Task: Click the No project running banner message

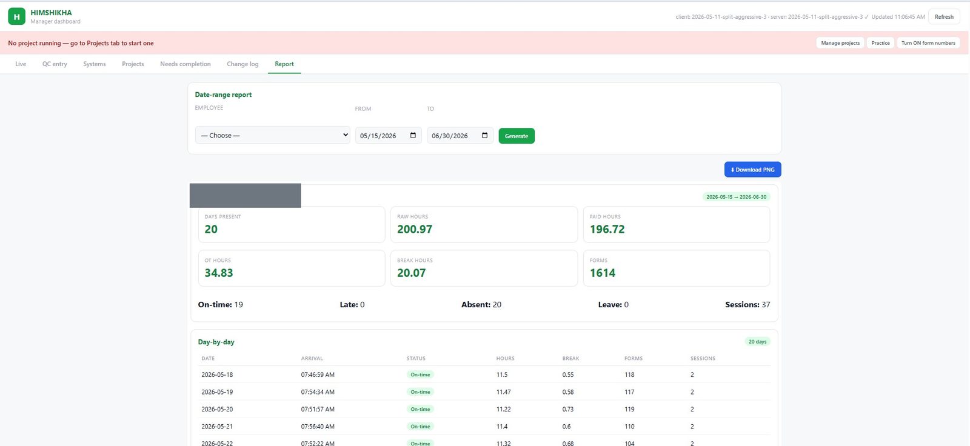Action: pos(81,43)
